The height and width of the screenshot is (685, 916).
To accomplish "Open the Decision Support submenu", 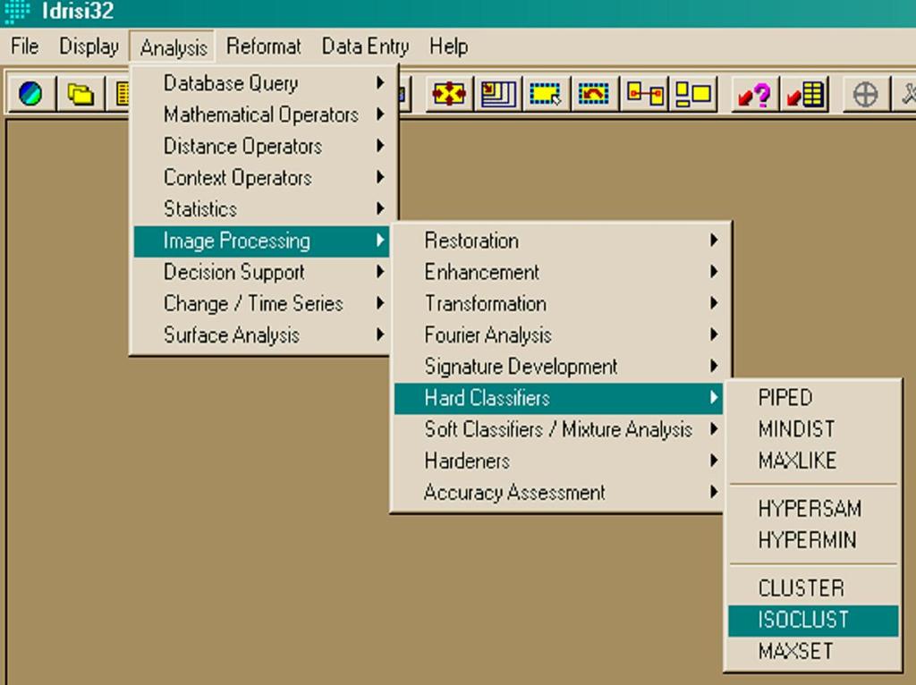I will pos(262,272).
